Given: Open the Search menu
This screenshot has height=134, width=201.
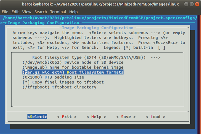Looking at the screenshot, I should coord(41,12).
